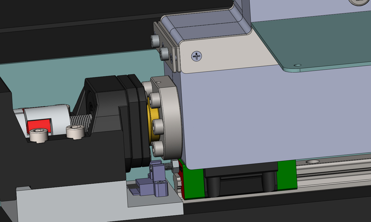
Task: Click the right cap screw near the ball screw
Action: click(x=75, y=132)
